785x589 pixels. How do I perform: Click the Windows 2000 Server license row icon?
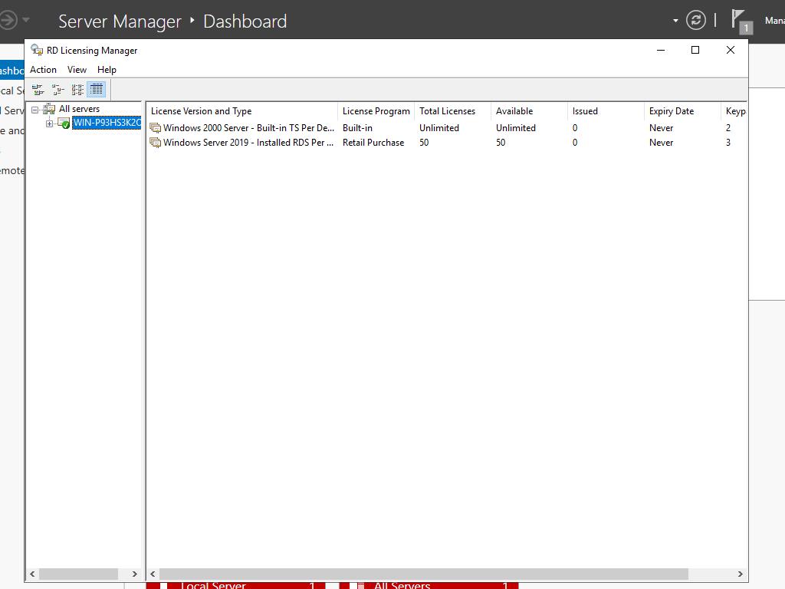[x=156, y=128]
